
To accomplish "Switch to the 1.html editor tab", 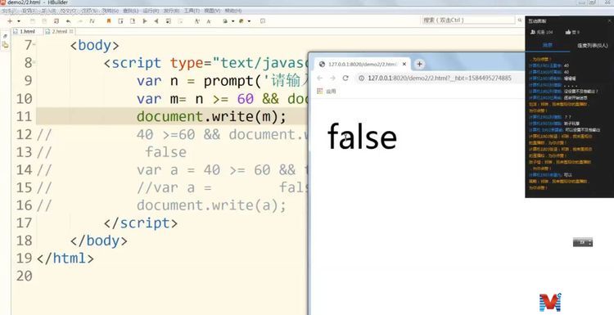I will click(x=27, y=31).
